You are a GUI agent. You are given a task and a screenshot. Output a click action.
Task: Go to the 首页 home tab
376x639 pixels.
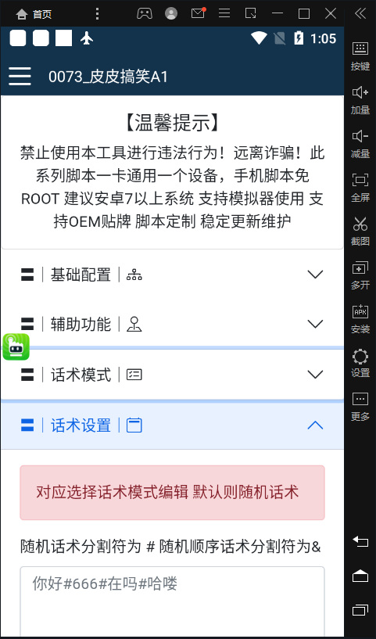click(x=34, y=14)
